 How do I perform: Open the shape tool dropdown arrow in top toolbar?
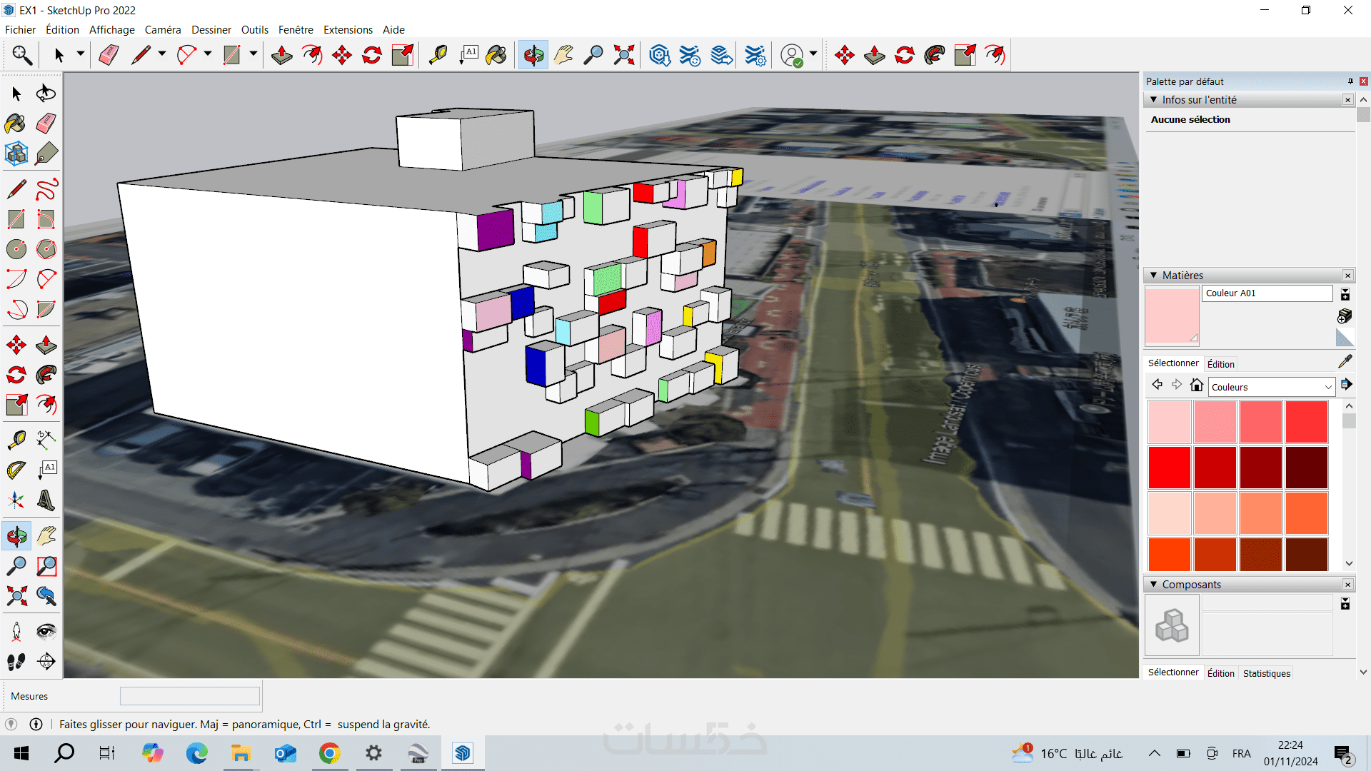(x=253, y=54)
